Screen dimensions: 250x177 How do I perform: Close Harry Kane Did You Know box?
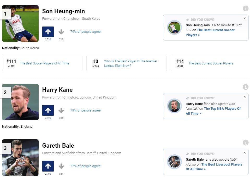pyautogui.click(x=245, y=97)
